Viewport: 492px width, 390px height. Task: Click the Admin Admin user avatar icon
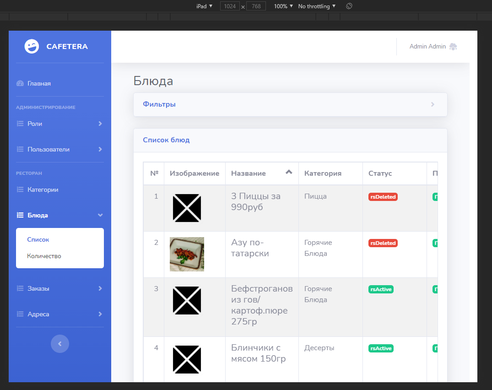(453, 46)
